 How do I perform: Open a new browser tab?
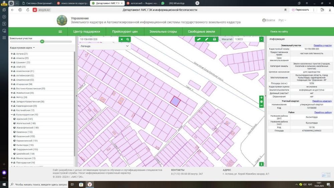[197, 3]
